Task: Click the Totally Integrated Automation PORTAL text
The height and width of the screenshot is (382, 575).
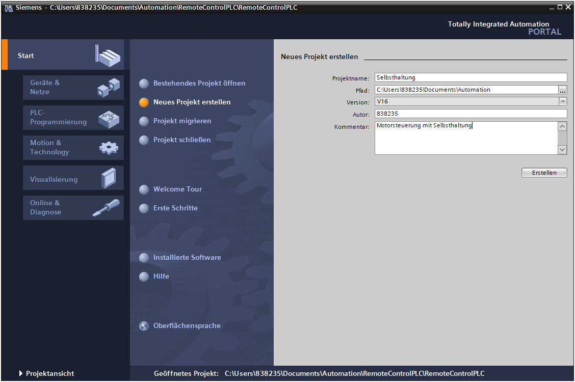Action: pos(504,28)
